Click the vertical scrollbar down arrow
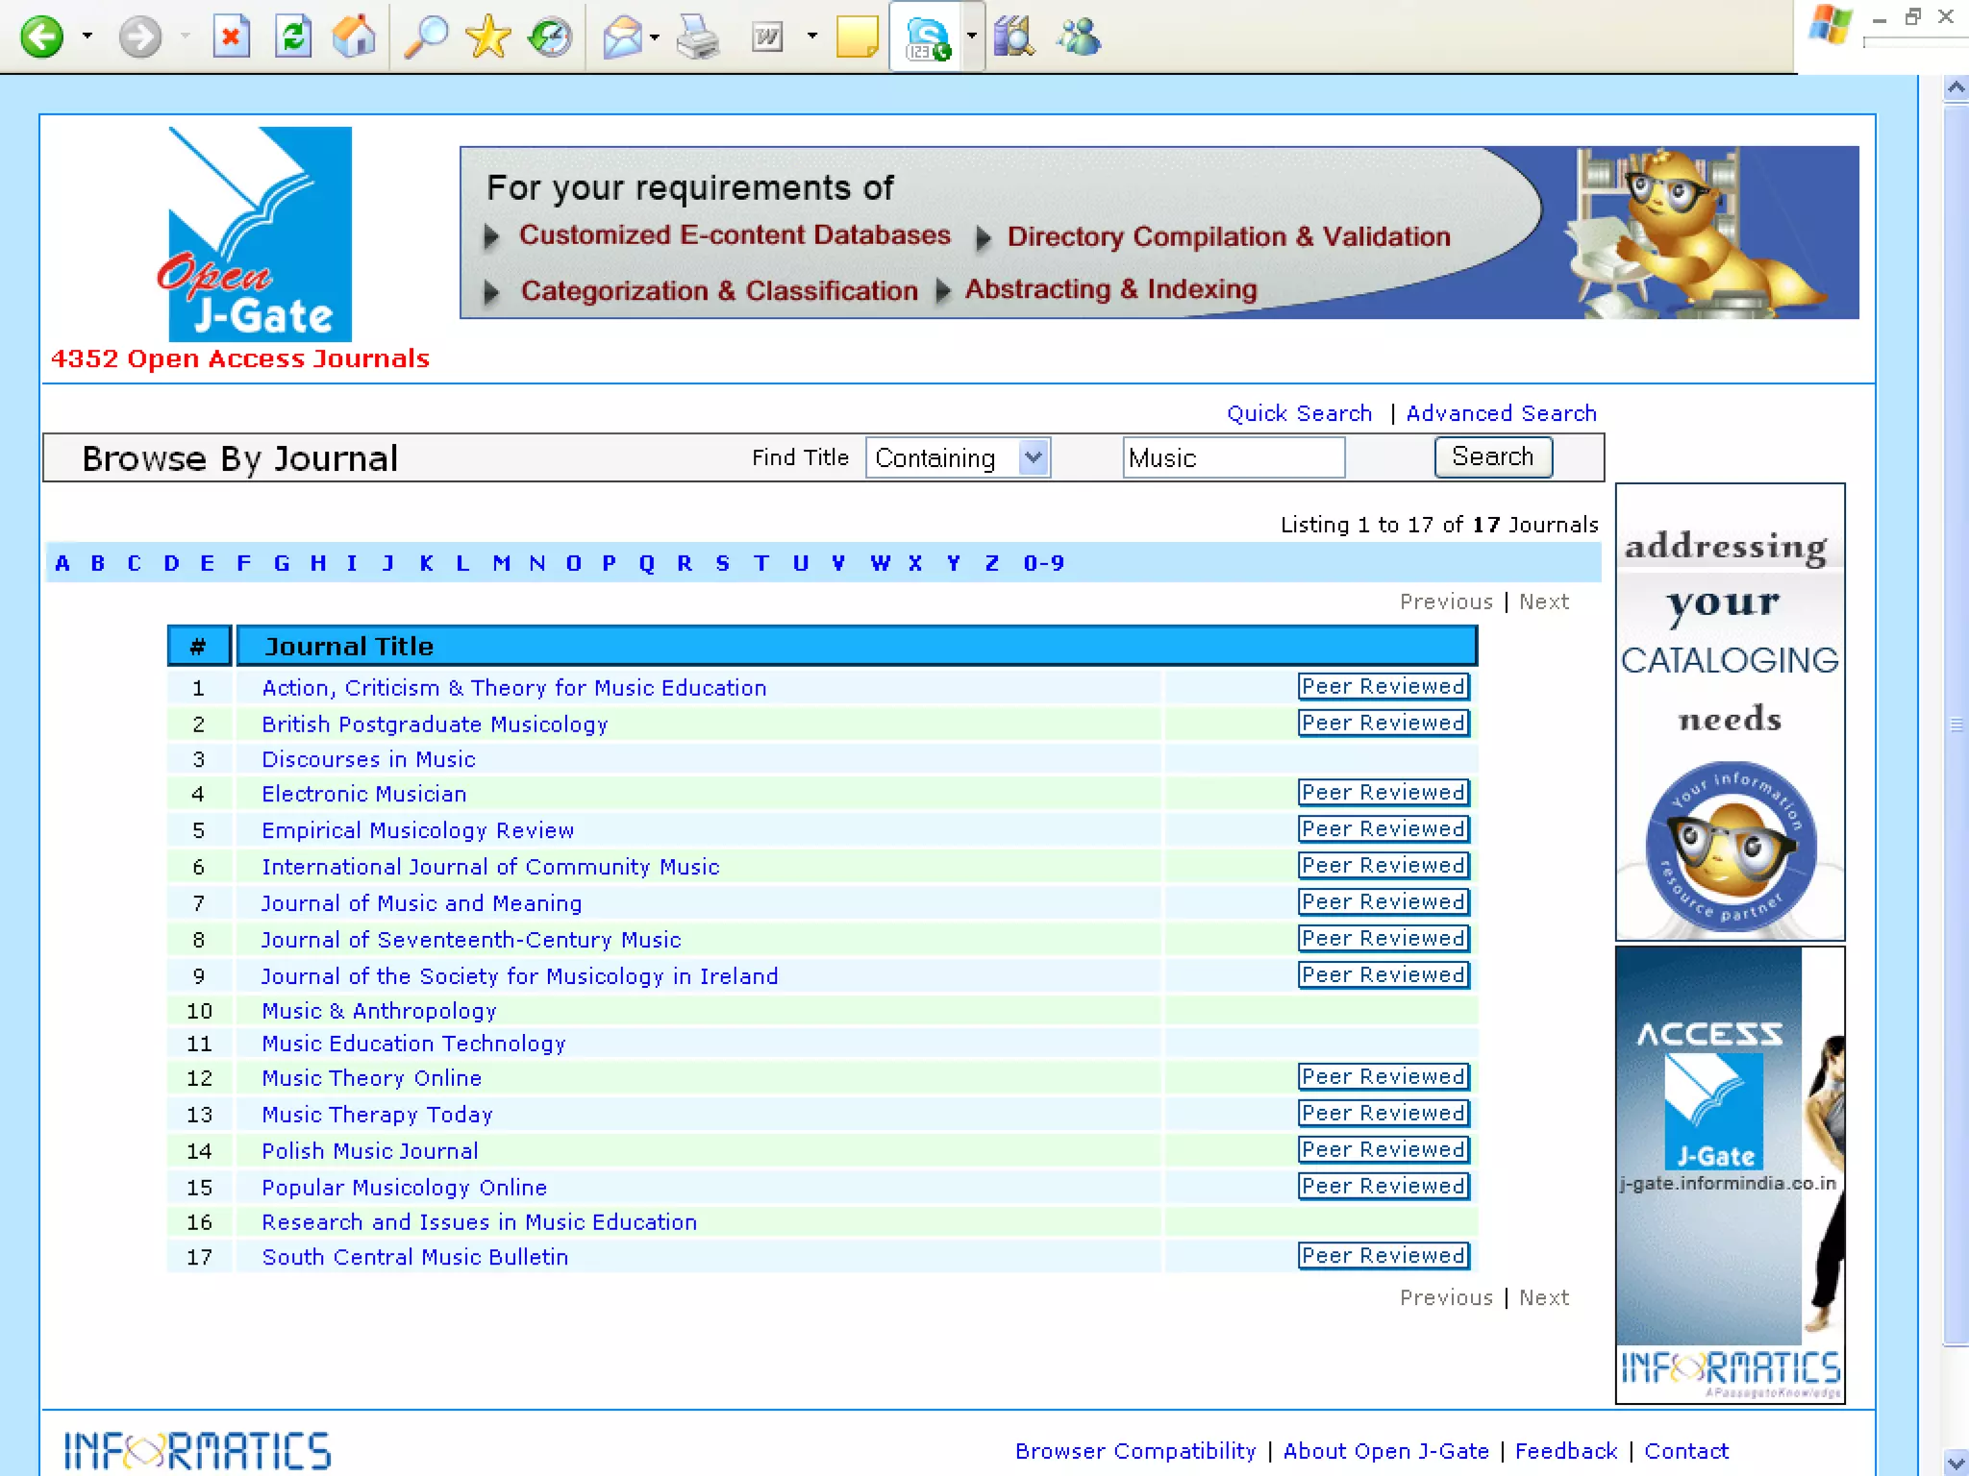Viewport: 1969px width, 1476px height. pyautogui.click(x=1956, y=1463)
